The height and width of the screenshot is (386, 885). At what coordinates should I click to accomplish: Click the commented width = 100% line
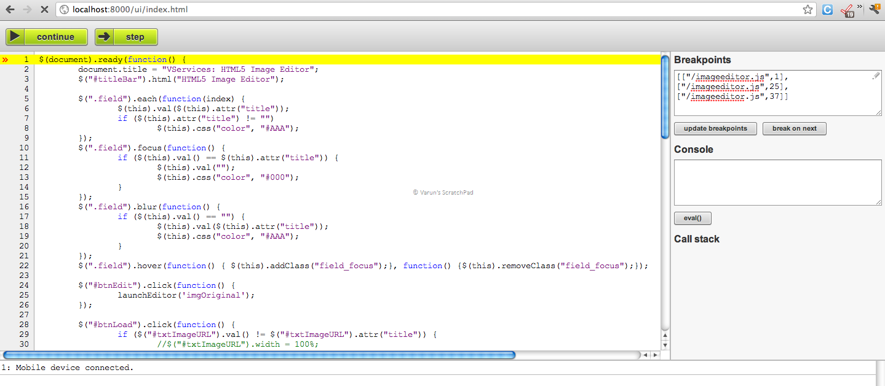pos(238,344)
